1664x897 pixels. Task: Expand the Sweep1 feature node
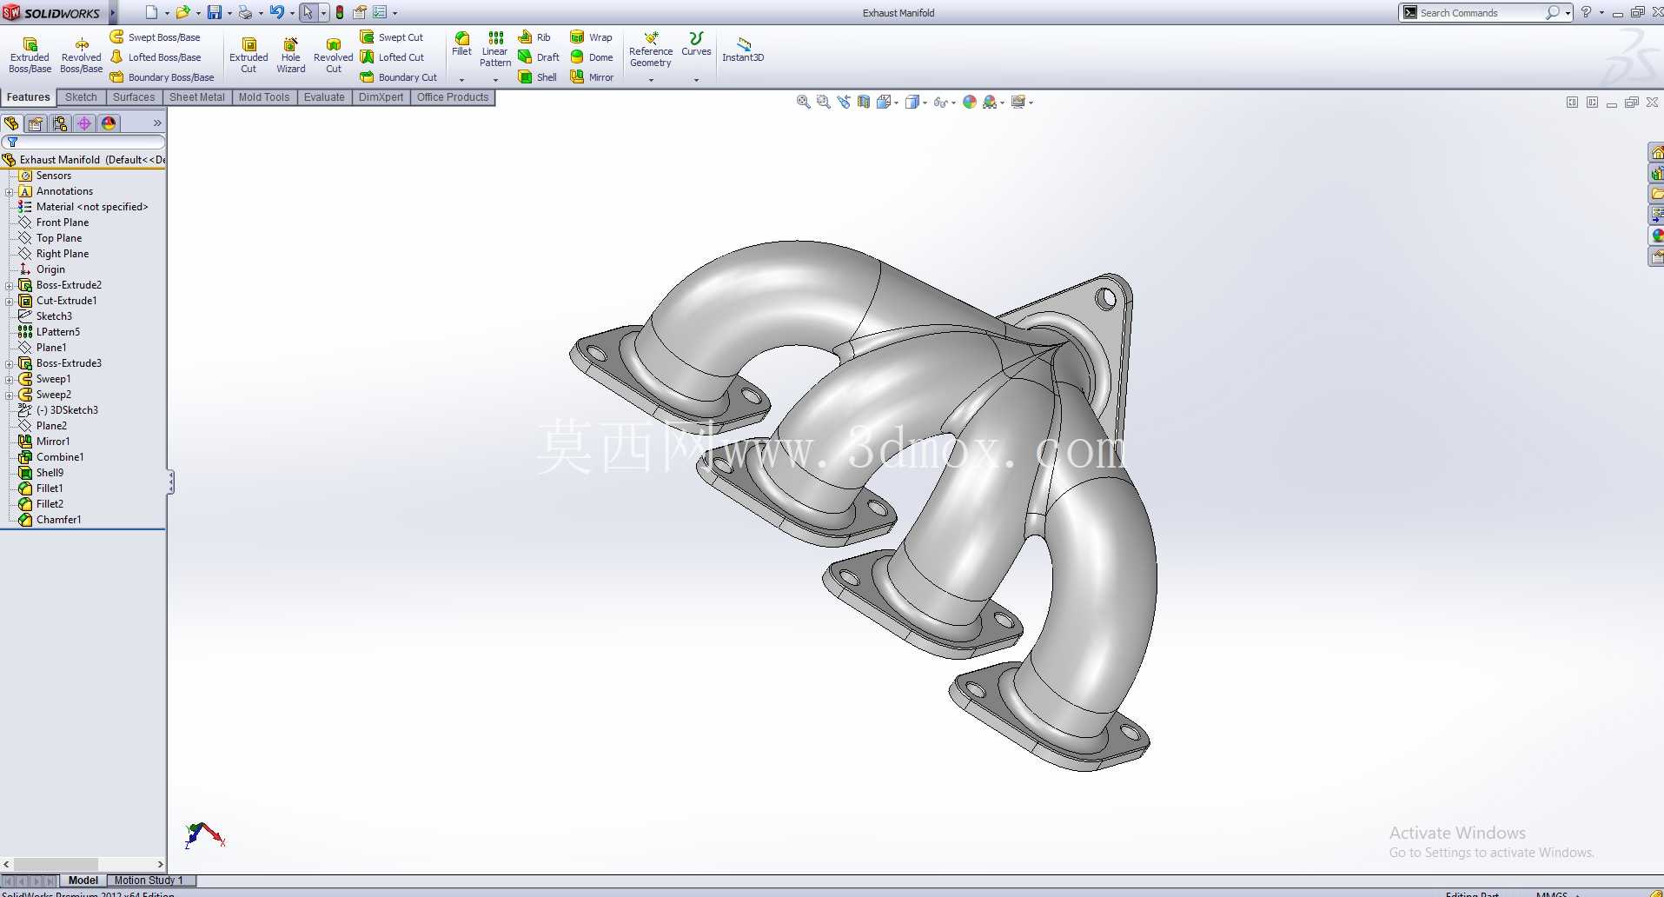[x=10, y=379]
